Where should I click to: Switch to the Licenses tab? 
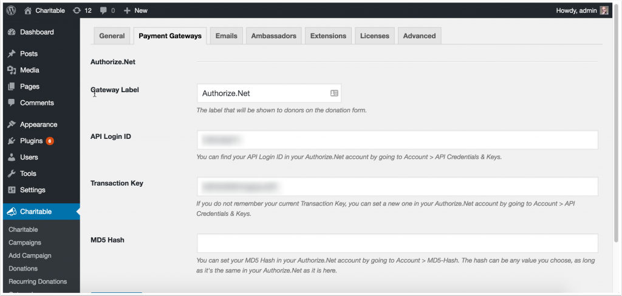pos(374,36)
